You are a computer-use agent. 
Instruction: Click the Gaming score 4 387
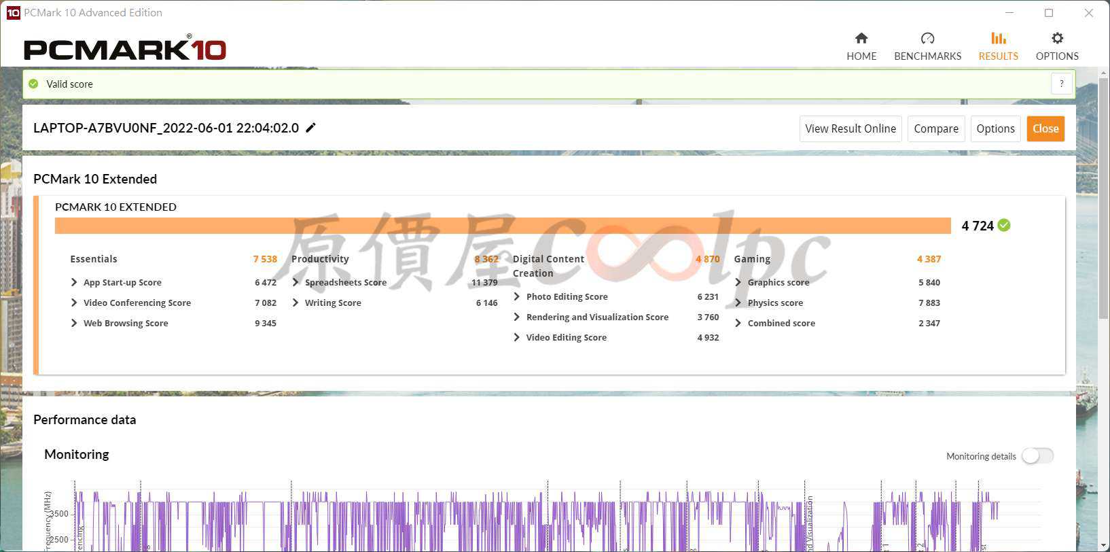(x=929, y=259)
